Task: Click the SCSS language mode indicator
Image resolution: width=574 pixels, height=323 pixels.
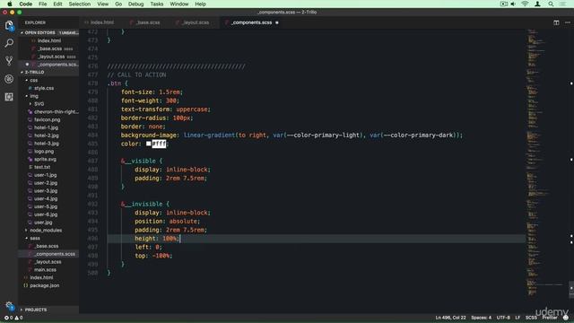Action: click(531, 318)
